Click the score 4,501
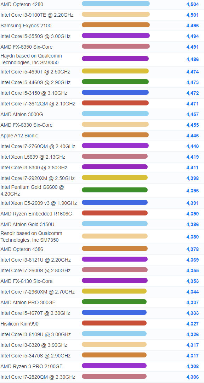 [193, 15]
